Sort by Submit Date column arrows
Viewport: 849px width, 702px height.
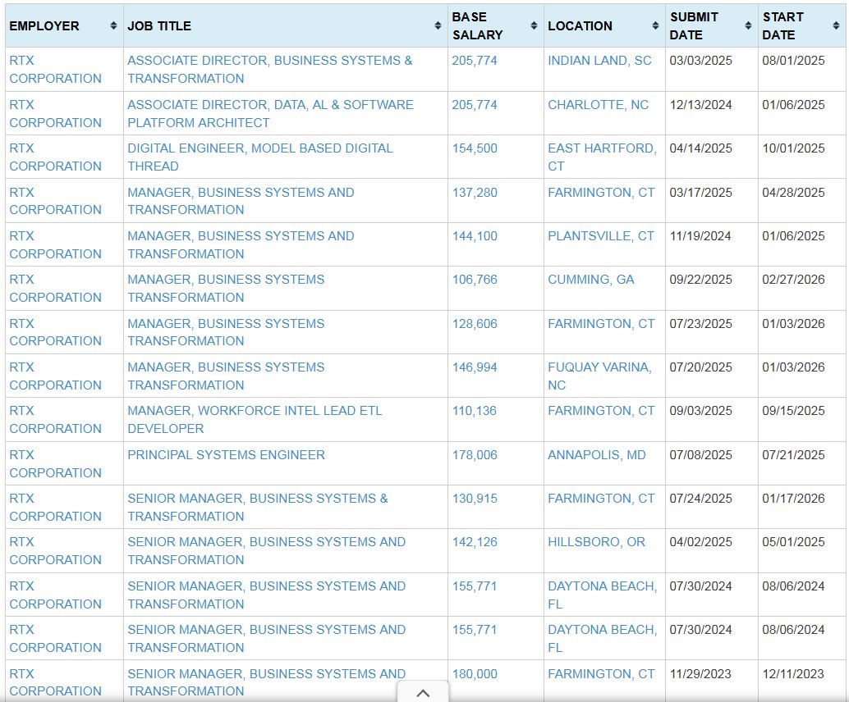point(748,25)
